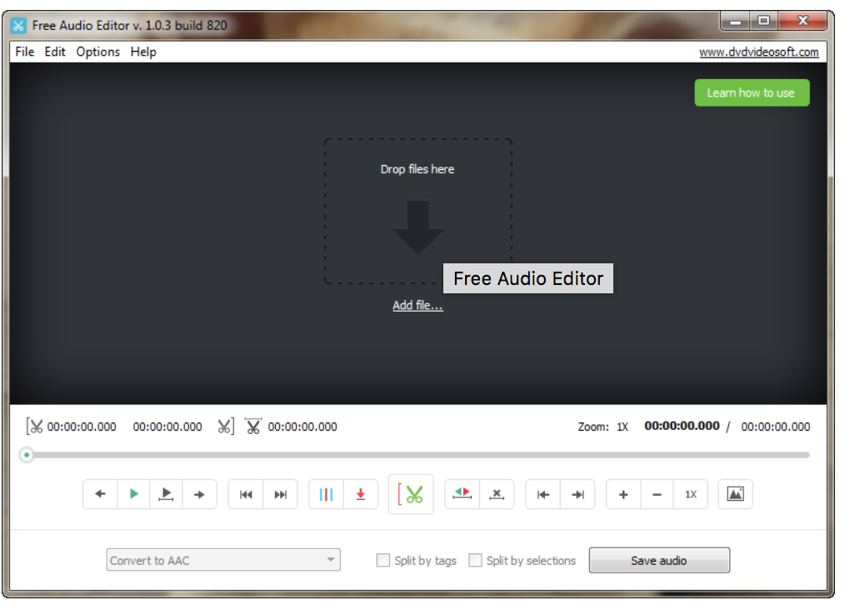Click the Save audio button

point(659,560)
